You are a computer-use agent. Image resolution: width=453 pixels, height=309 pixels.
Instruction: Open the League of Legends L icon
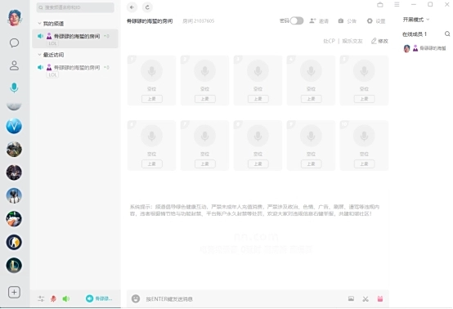click(14, 265)
